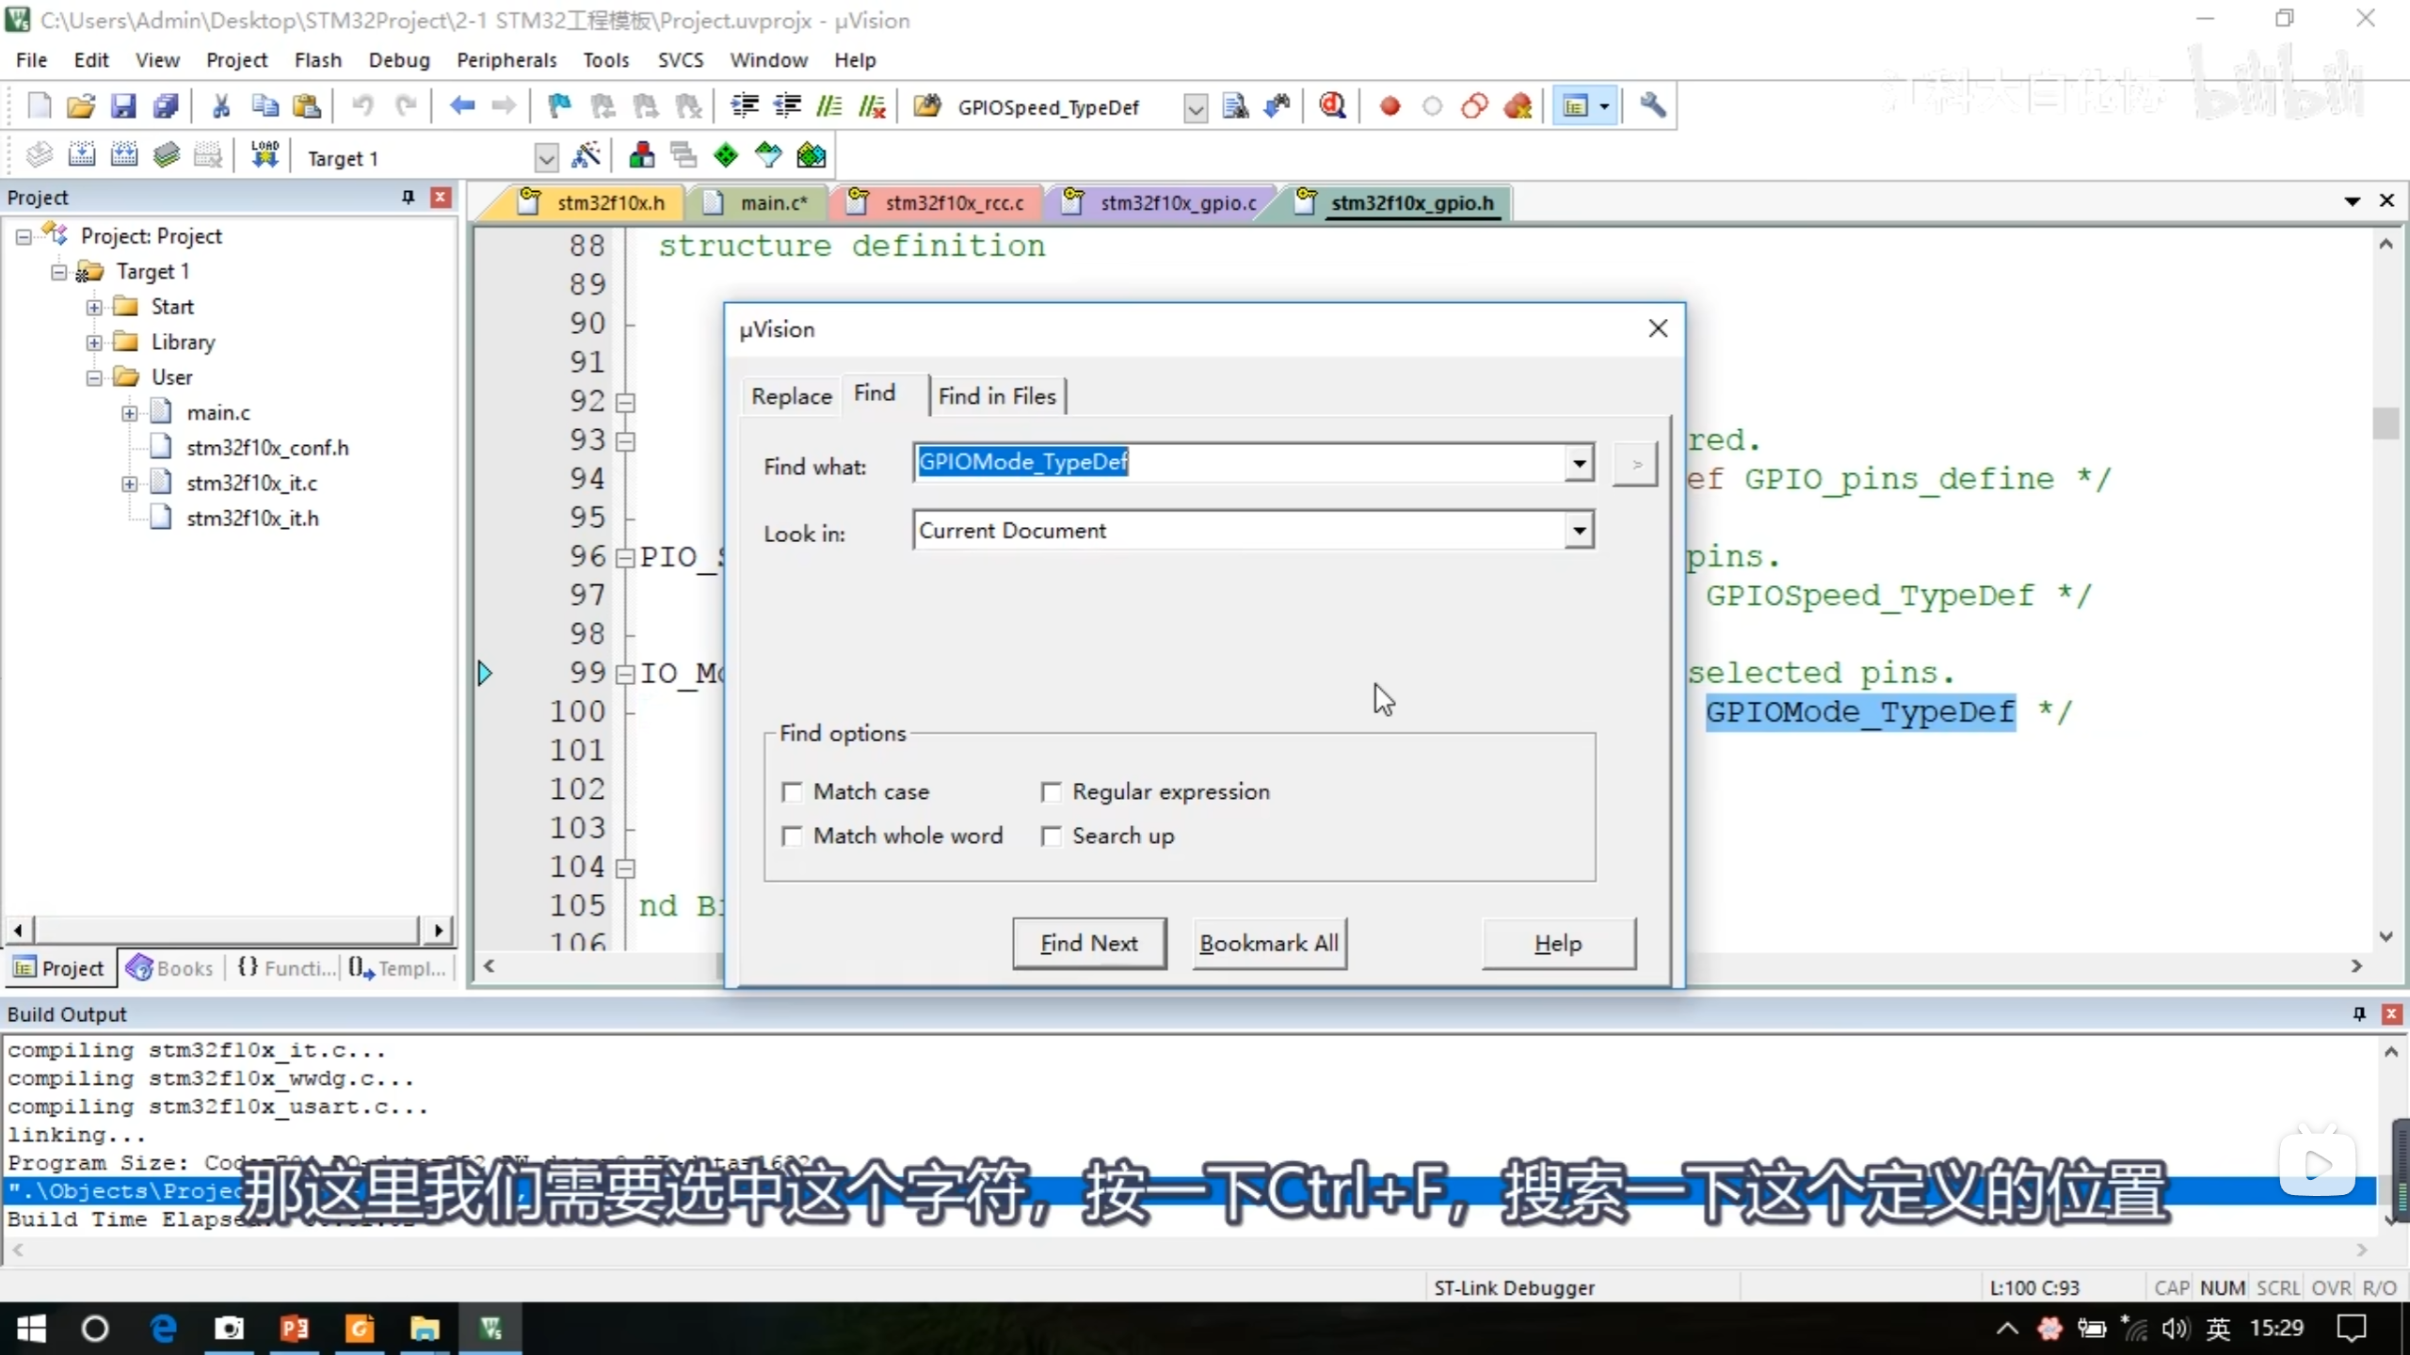Click the Navigate Backwards arrow icon
Screen dimensions: 2410x1355
[x=461, y=106]
